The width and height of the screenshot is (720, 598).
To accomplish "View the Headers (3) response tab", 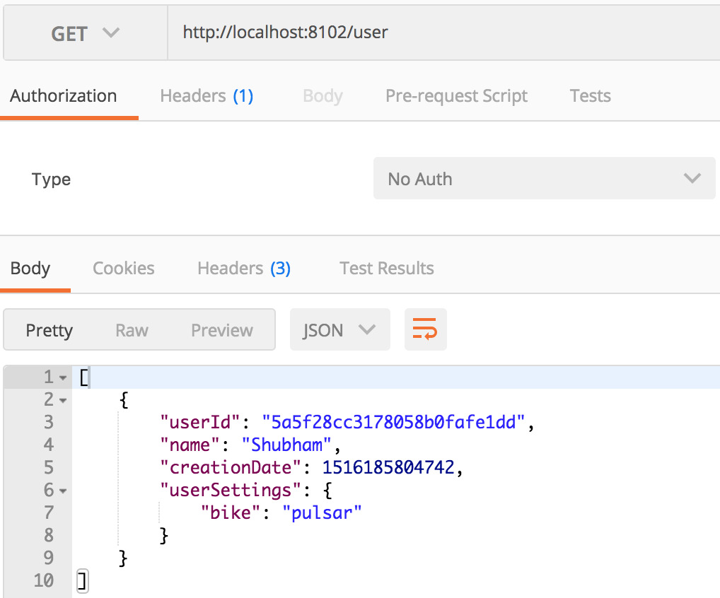I will tap(243, 268).
